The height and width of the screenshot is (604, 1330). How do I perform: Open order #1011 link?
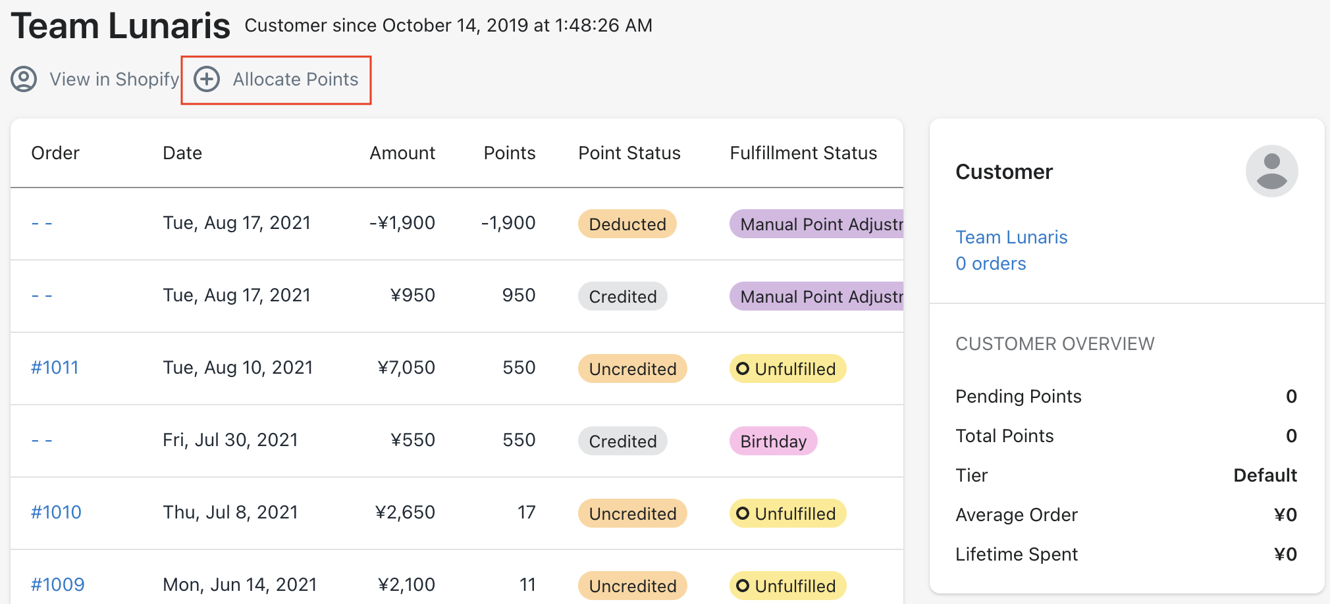[x=55, y=368]
